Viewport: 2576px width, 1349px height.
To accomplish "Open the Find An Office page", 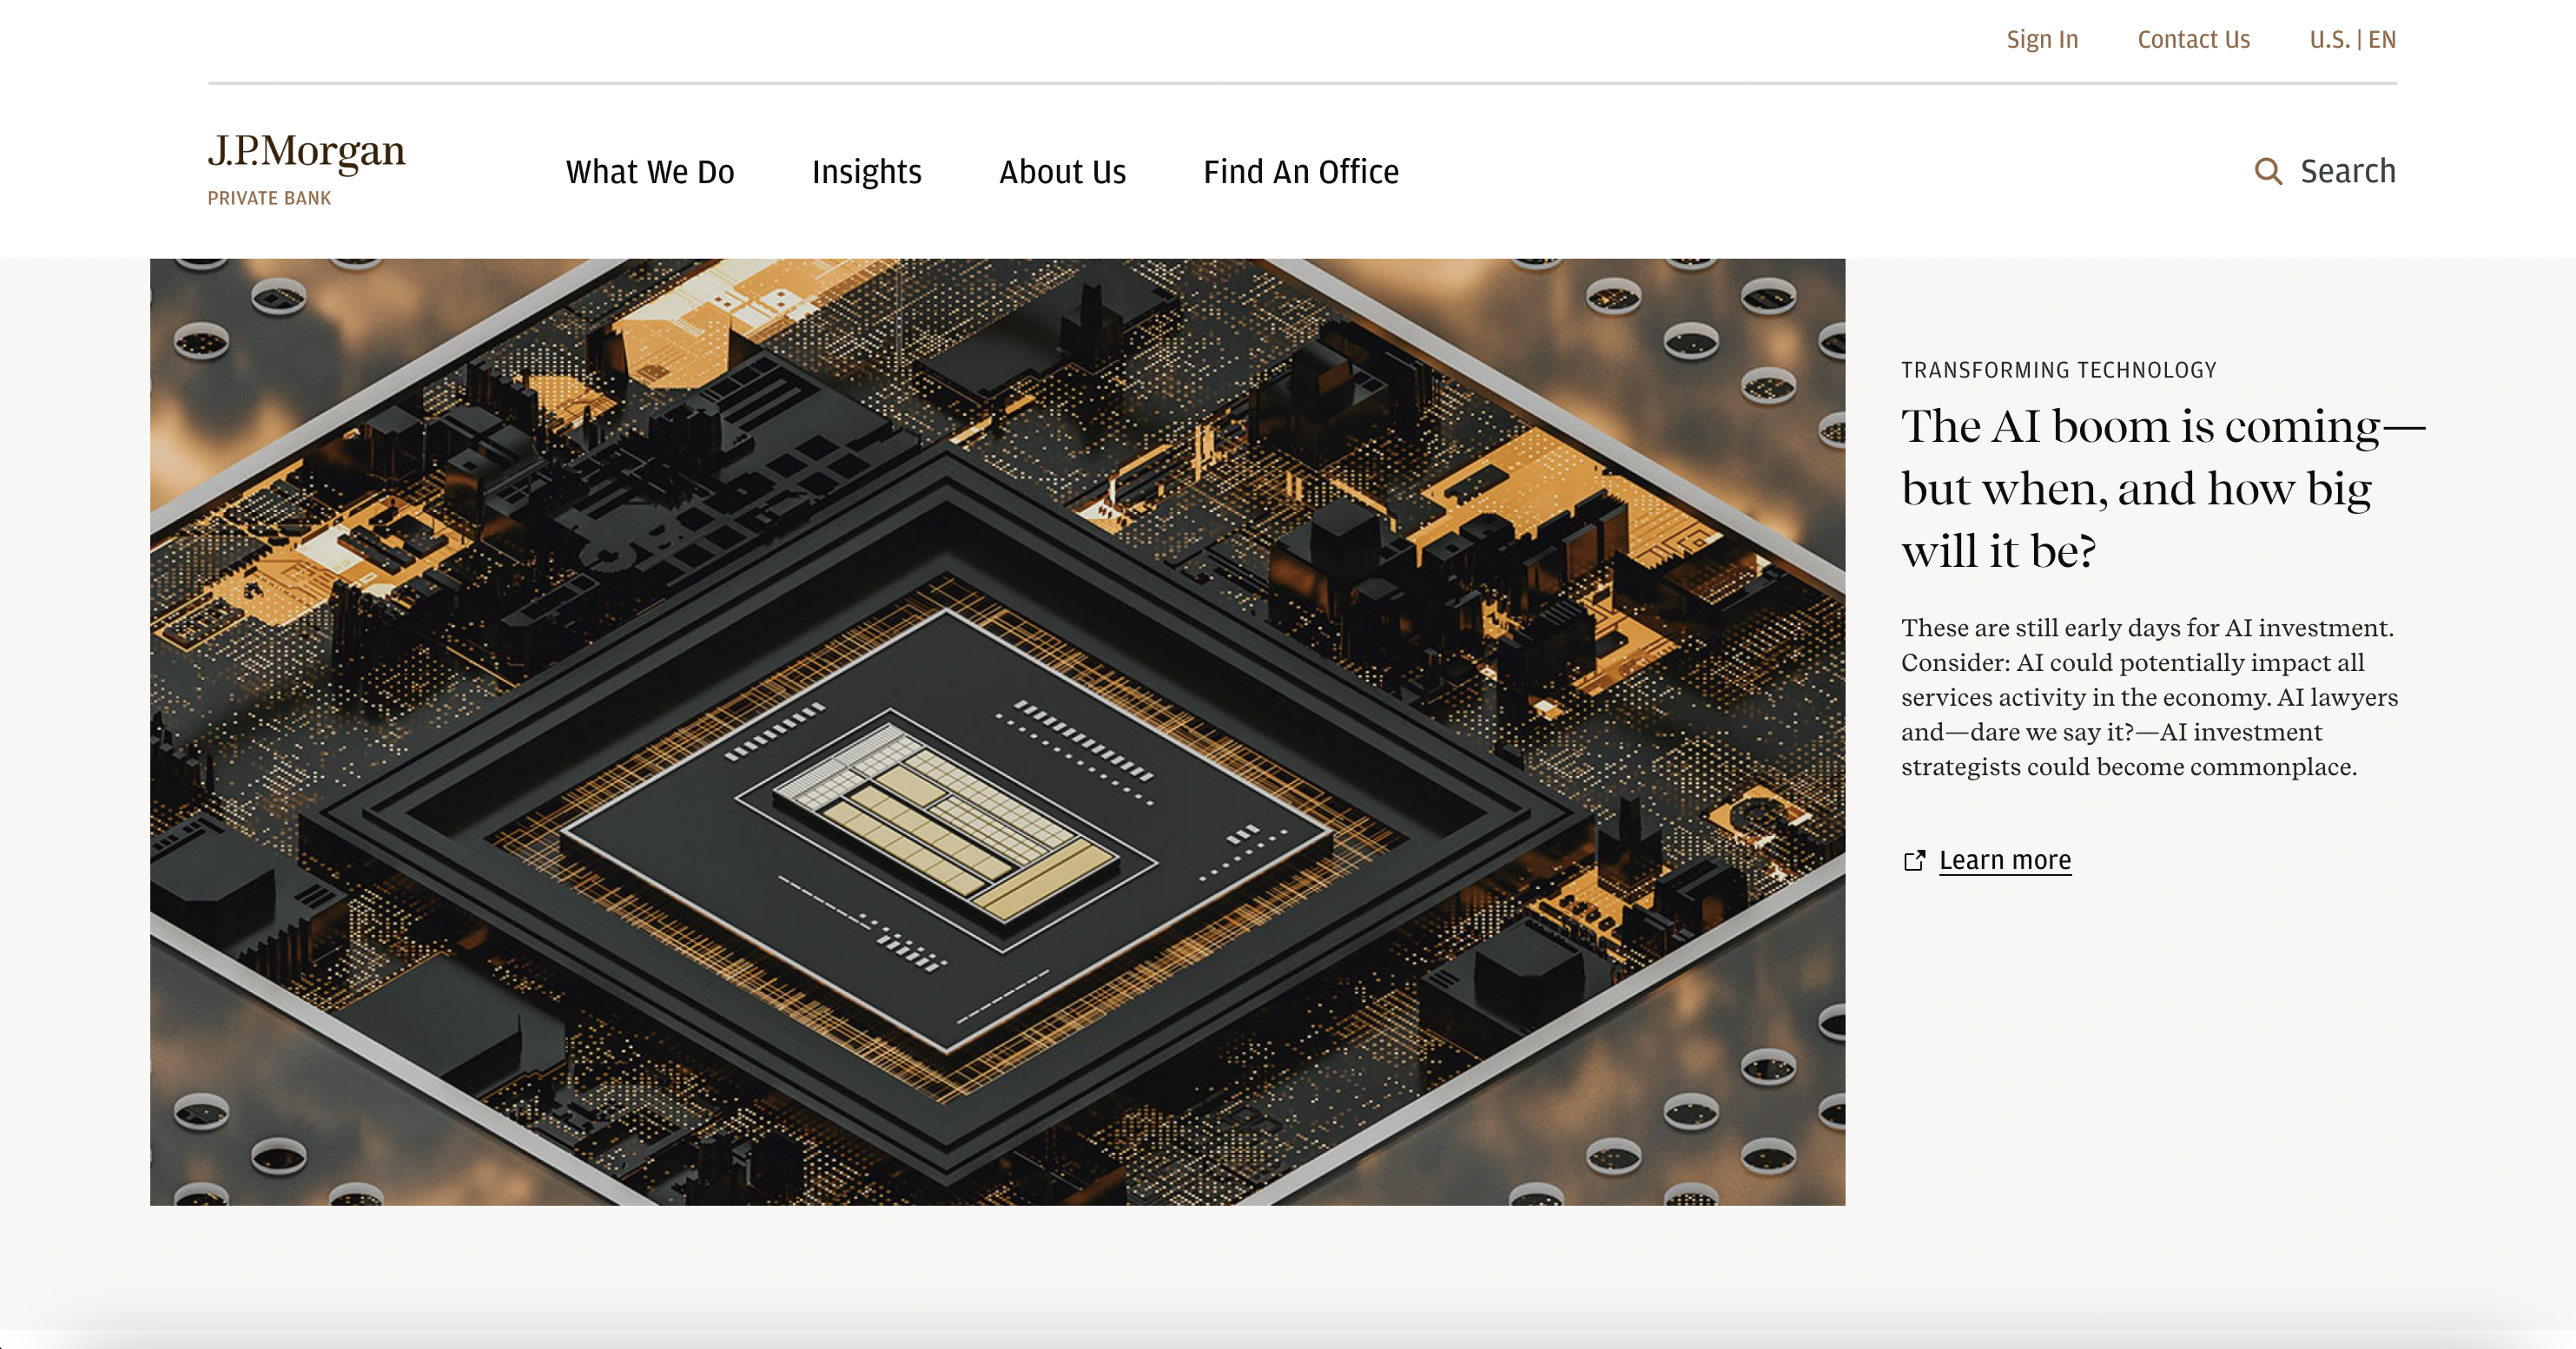I will [1300, 172].
